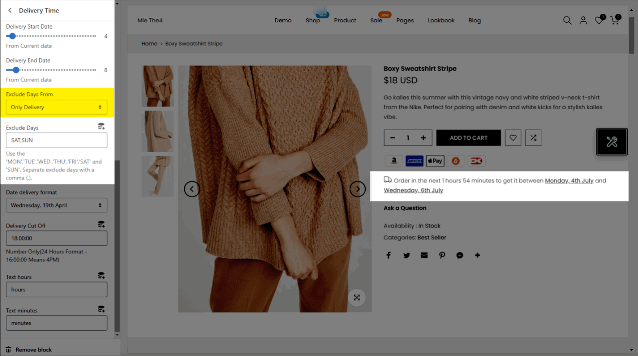
Task: Share product on Facebook
Action: [x=389, y=255]
